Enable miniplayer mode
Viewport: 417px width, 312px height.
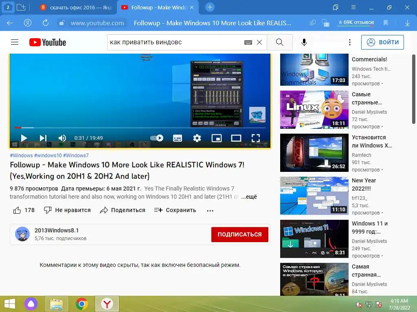[217, 138]
